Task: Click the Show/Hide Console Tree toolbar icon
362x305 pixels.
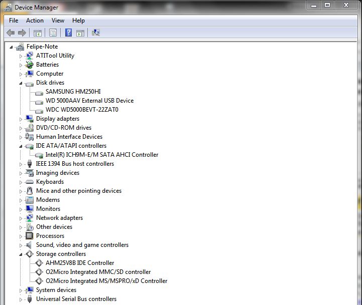Action: coord(37,33)
